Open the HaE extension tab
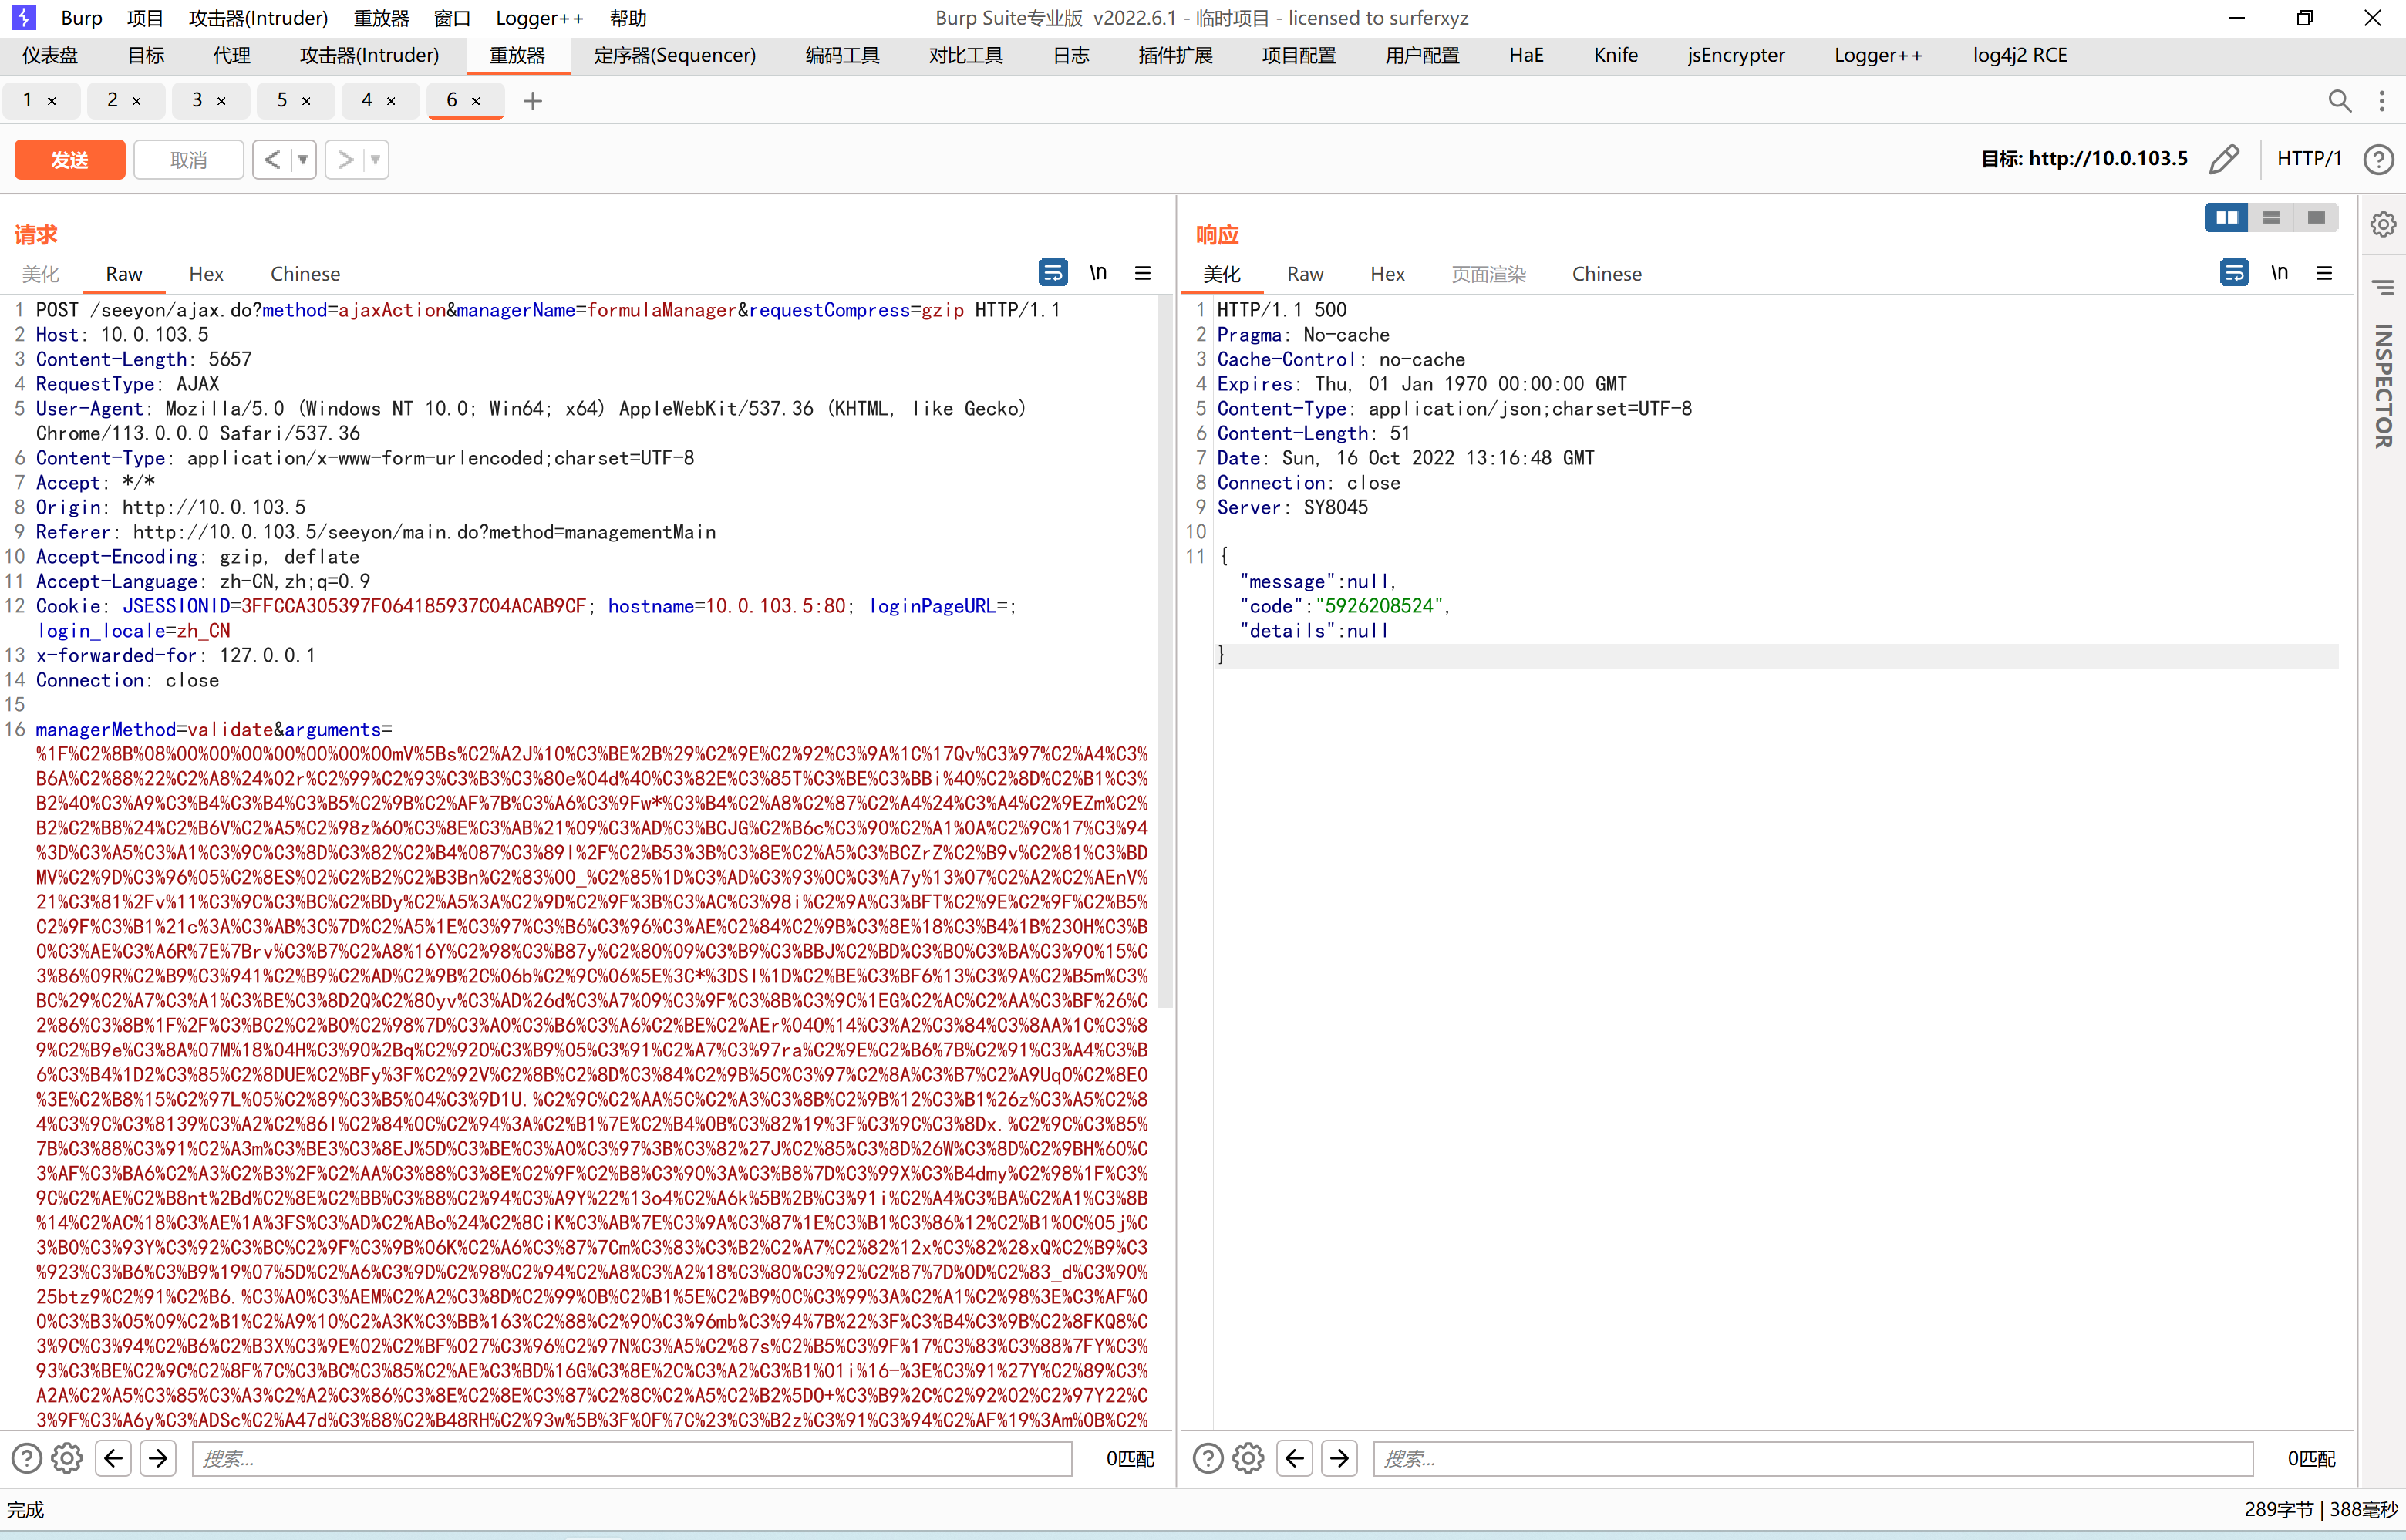 click(x=1526, y=55)
